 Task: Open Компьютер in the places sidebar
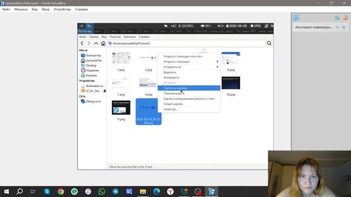pos(91,55)
